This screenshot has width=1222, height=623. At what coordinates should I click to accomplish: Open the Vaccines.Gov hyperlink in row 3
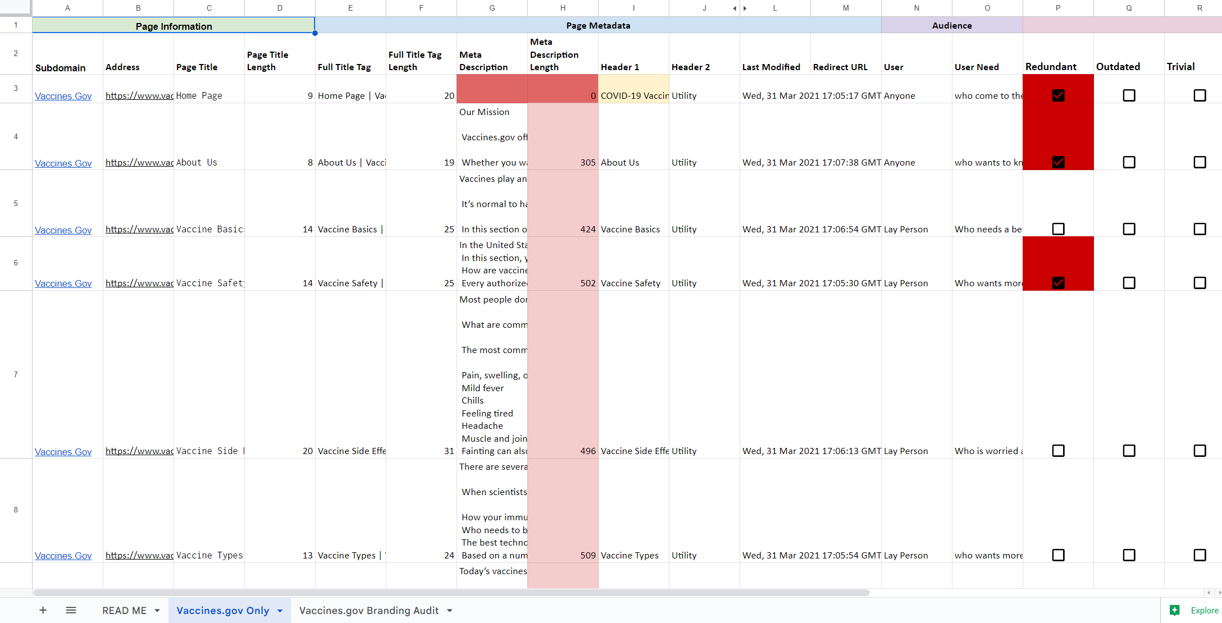tap(63, 95)
